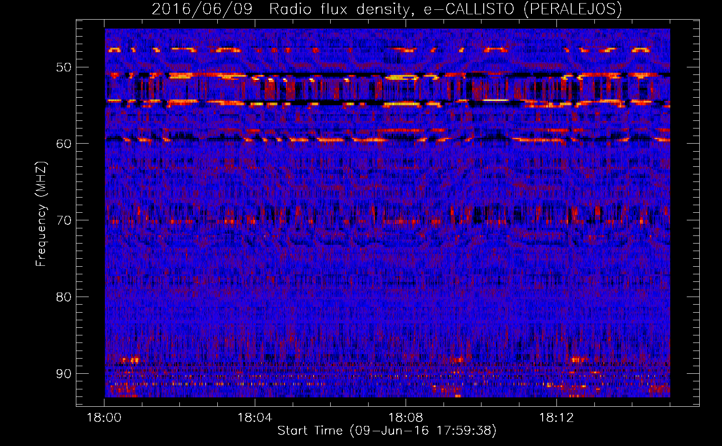
Task: Click the 90 MHz frequency tick label
Action: tap(63, 373)
